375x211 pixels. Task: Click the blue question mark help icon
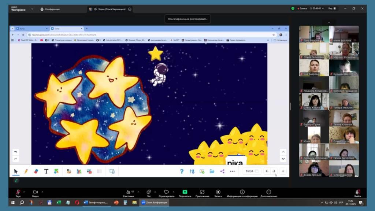pos(182,171)
